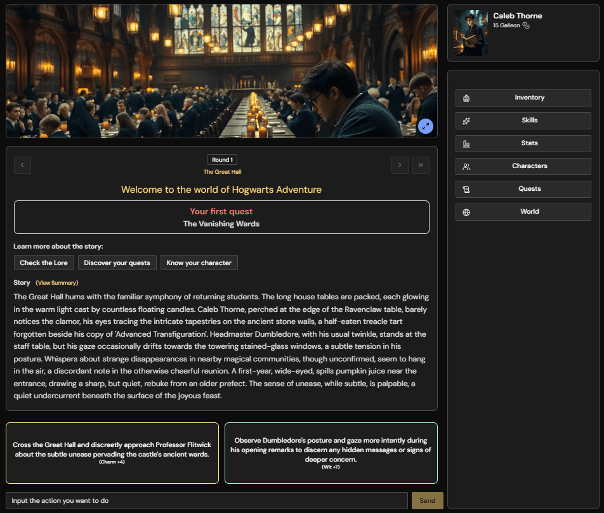This screenshot has height=513, width=604.
Task: Open Quests using the scroll icon
Action: tap(466, 189)
